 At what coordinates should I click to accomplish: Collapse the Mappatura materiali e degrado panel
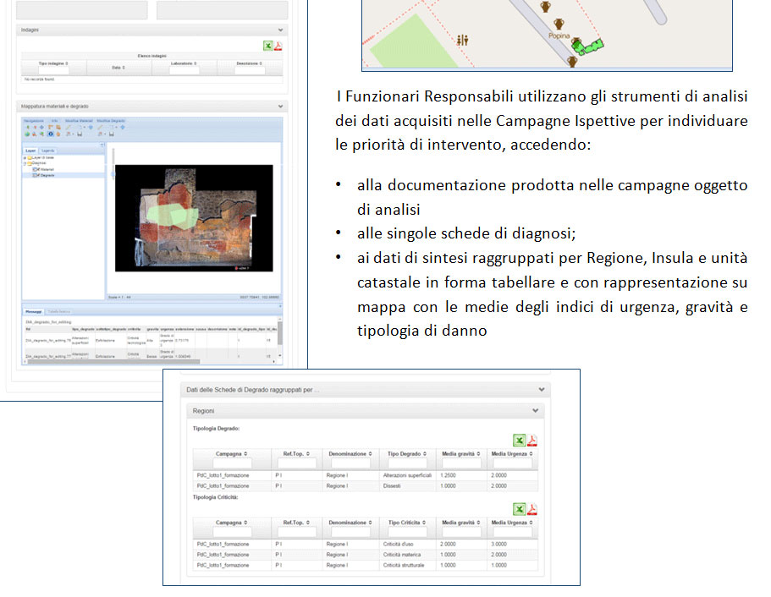pyautogui.click(x=280, y=107)
